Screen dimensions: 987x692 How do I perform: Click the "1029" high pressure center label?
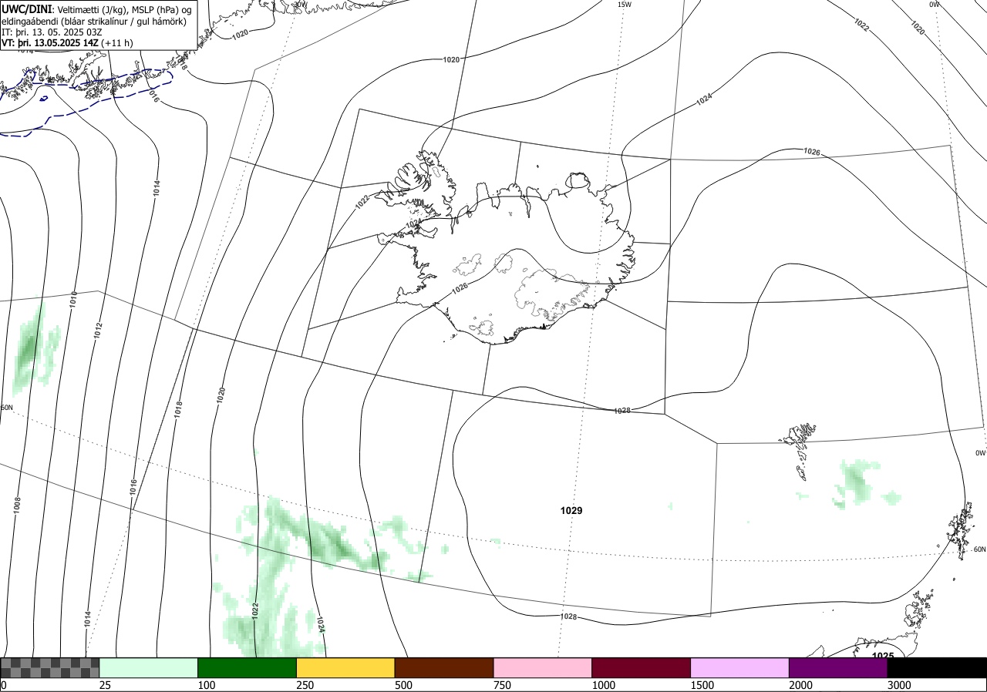click(x=571, y=511)
